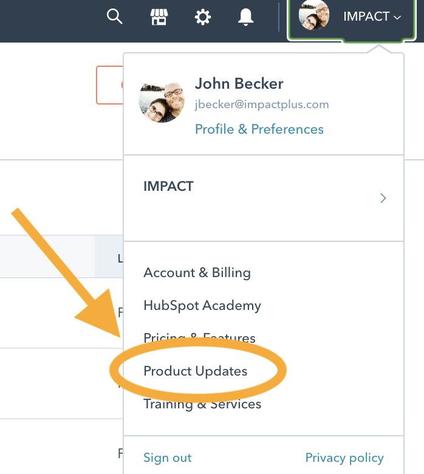Open Product Updates

click(195, 371)
